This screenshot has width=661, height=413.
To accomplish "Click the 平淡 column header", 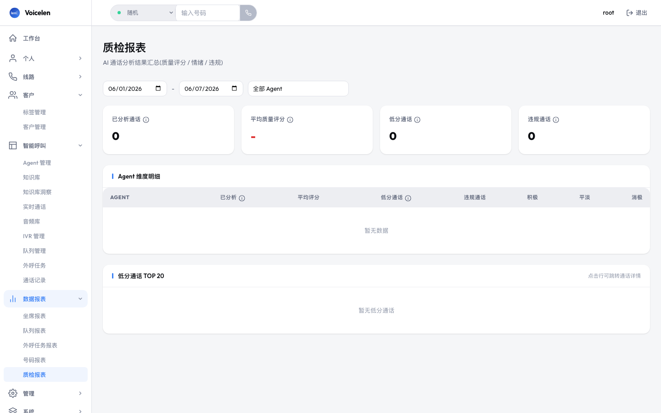I will (x=585, y=197).
